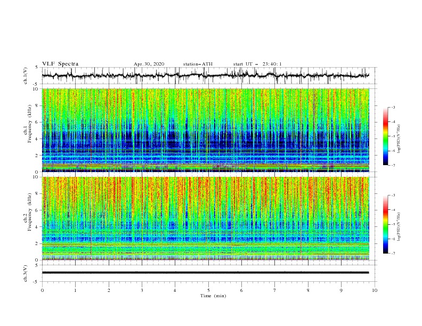Click the ch.2 frequency axis tick "4"
Viewport: 422px width, 326px height.
pos(37,227)
